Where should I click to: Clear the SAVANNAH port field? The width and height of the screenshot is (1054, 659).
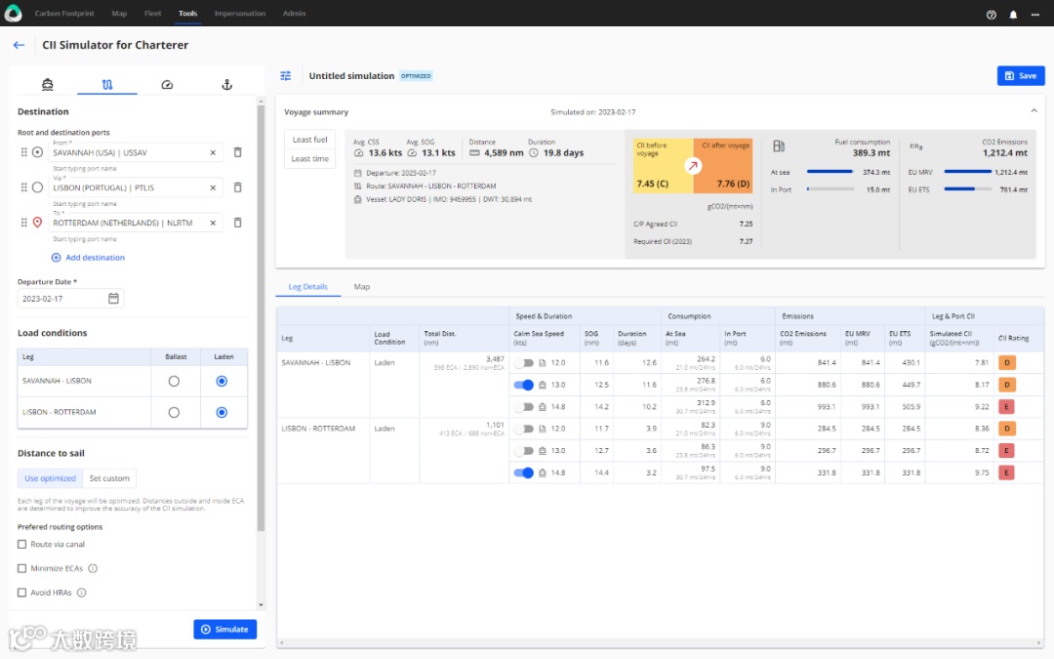213,152
